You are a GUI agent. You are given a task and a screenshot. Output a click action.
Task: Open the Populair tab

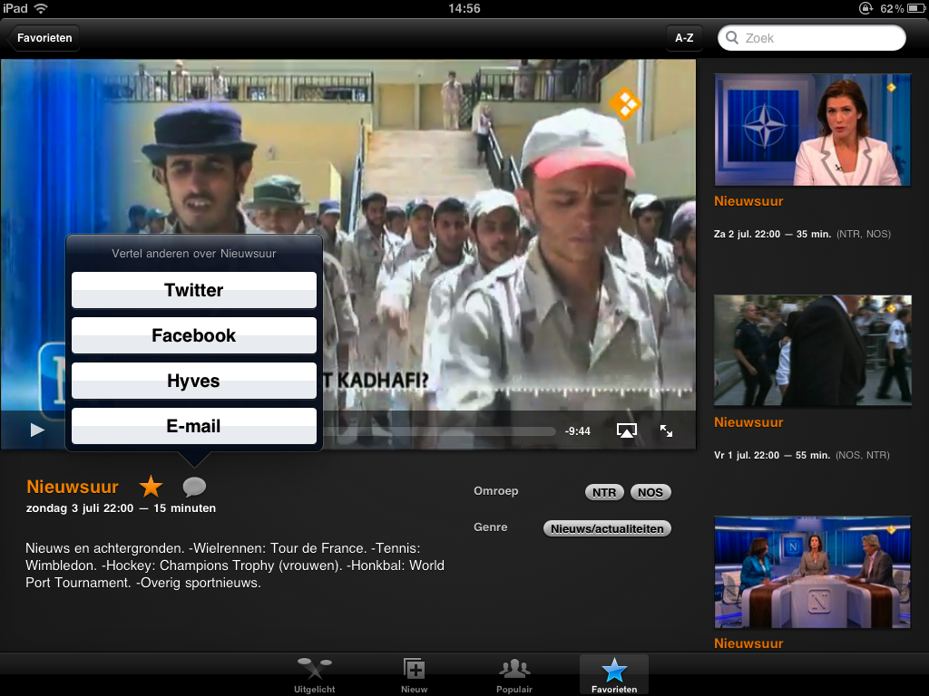(514, 675)
